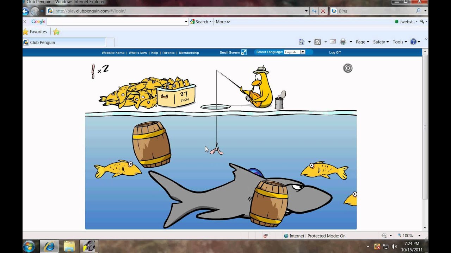Image resolution: width=451 pixels, height=253 pixels.
Task: Click the Google toolbar search field
Action: pos(116,21)
